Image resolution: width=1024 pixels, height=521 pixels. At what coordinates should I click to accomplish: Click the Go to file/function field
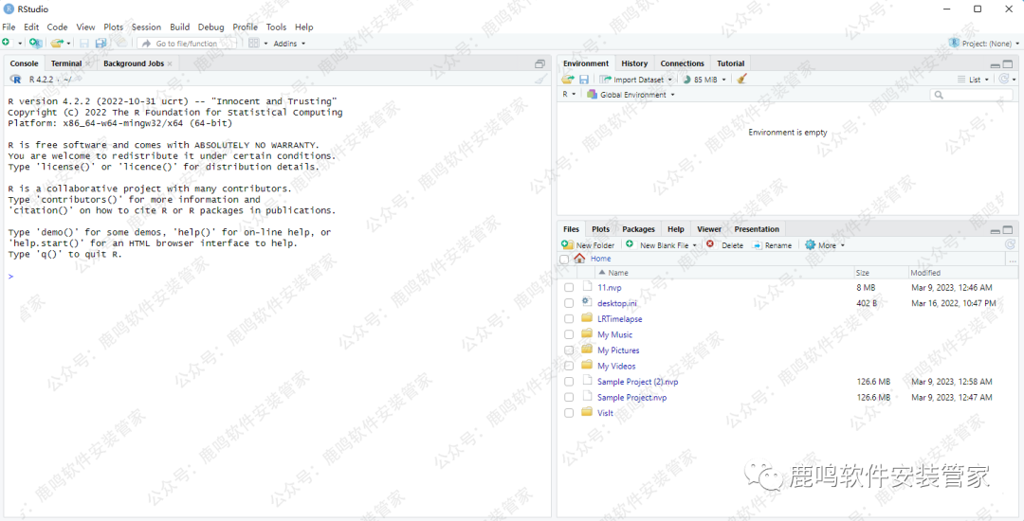(x=186, y=44)
